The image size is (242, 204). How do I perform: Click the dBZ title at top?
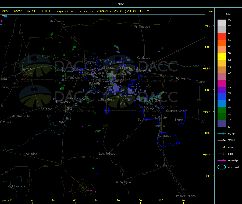point(121,4)
